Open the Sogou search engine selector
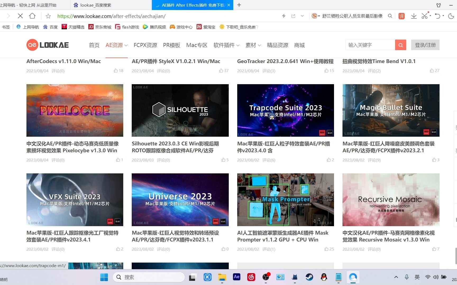The image size is (457, 285). click(316, 16)
